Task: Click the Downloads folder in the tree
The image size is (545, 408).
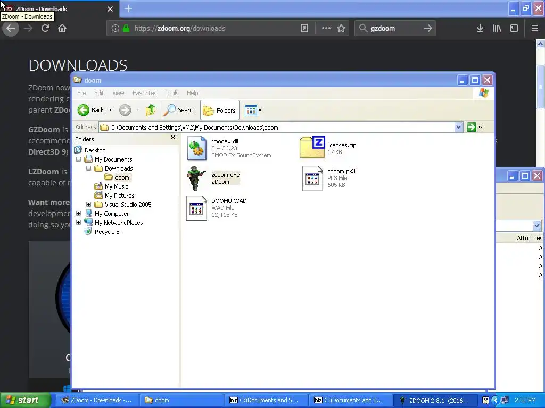Action: coord(119,168)
